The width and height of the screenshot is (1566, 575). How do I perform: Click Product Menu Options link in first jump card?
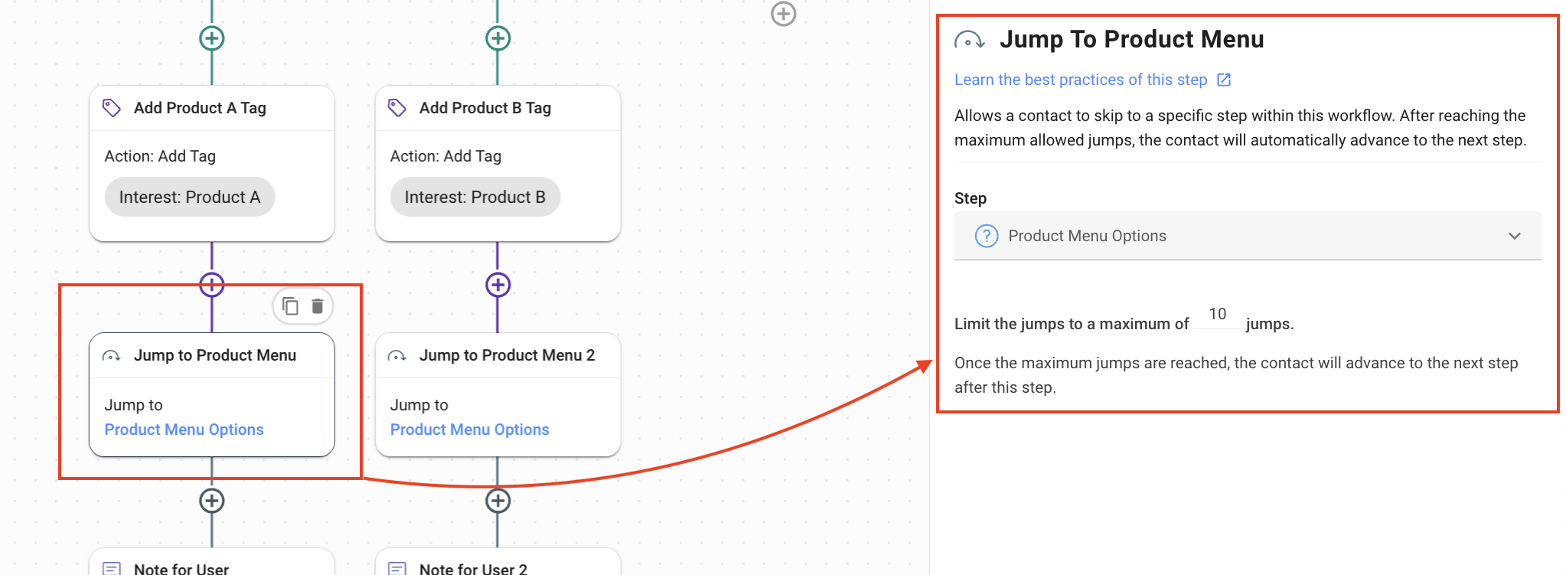coord(184,430)
